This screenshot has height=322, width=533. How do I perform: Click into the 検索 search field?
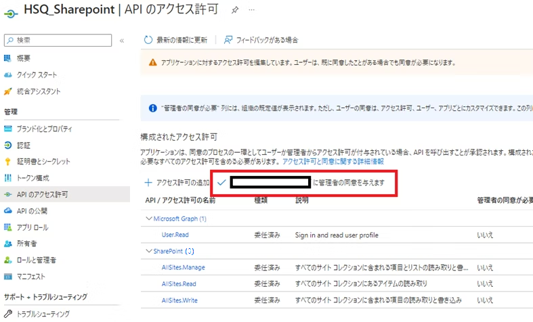(x=58, y=40)
